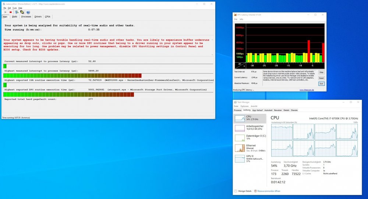The image size is (368, 199).
Task: Open the Ansicht menu in Task-Manager
Action: pos(254,106)
